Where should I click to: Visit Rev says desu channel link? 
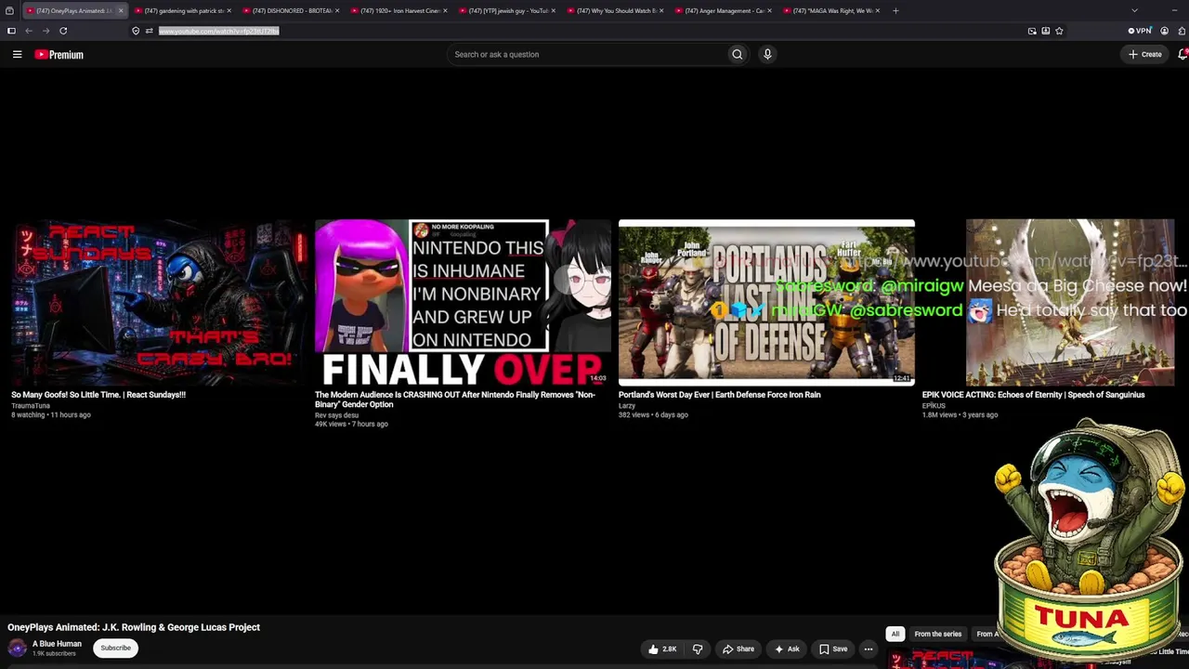(x=336, y=415)
